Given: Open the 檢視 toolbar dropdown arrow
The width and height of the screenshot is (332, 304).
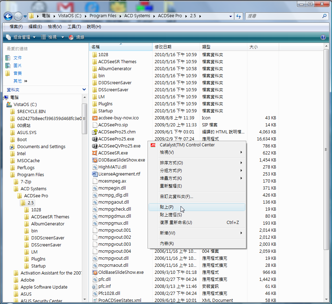Looking at the screenshot, I should [63, 37].
